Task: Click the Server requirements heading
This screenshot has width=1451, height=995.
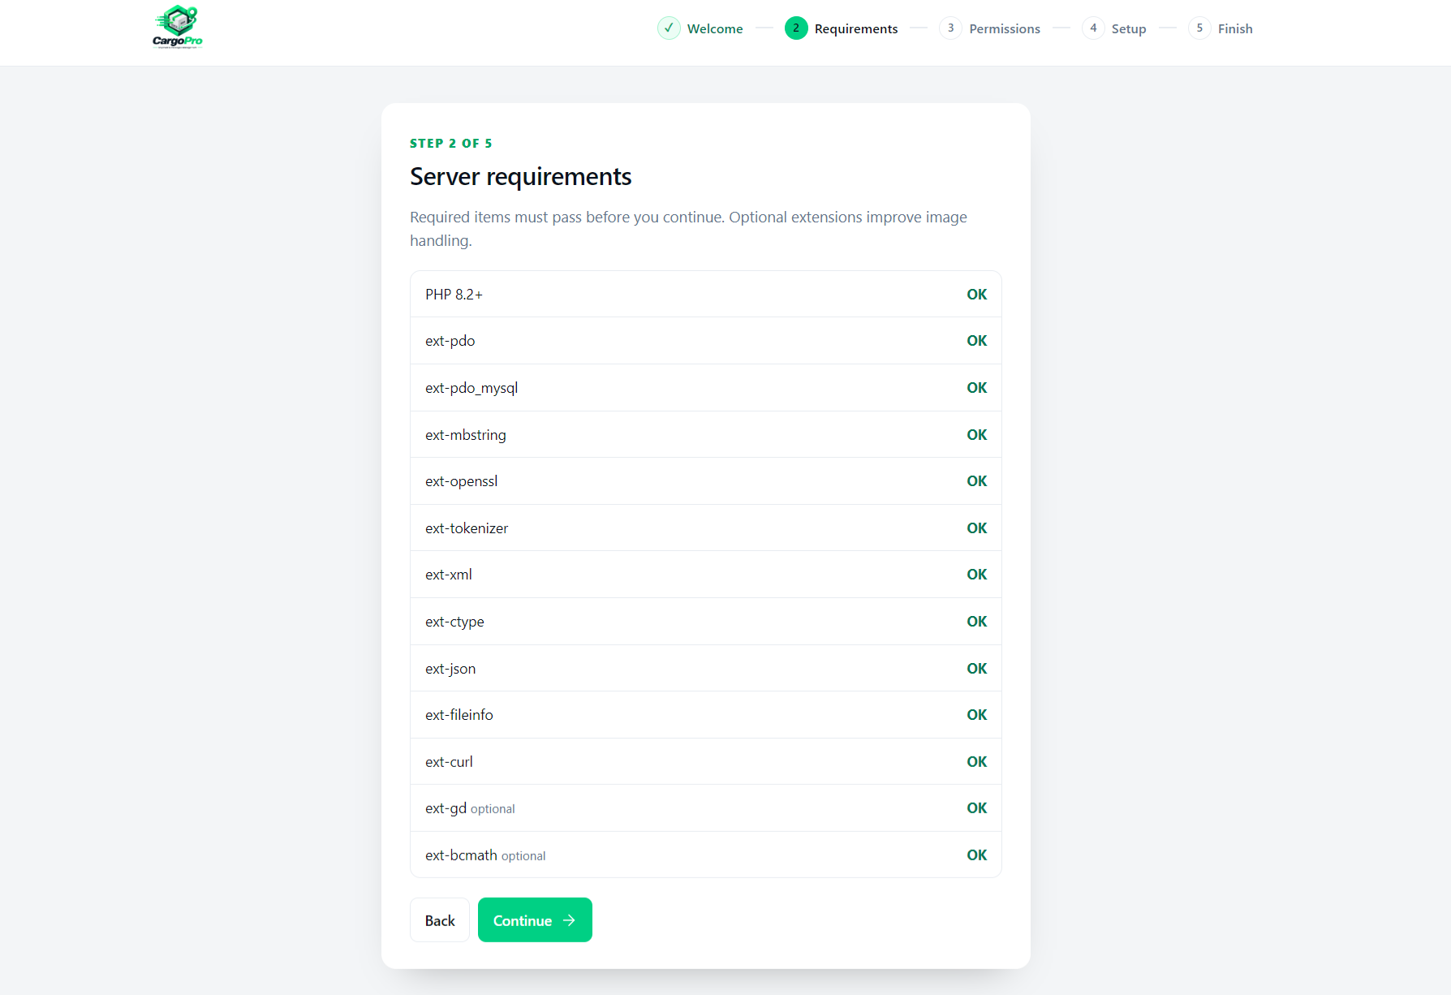Action: [x=521, y=177]
